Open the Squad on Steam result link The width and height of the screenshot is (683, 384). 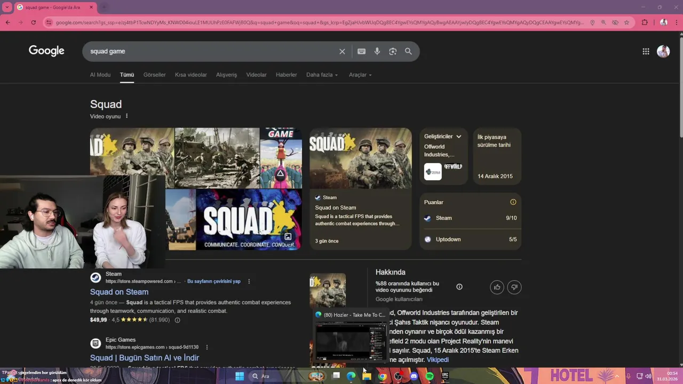coord(119,292)
